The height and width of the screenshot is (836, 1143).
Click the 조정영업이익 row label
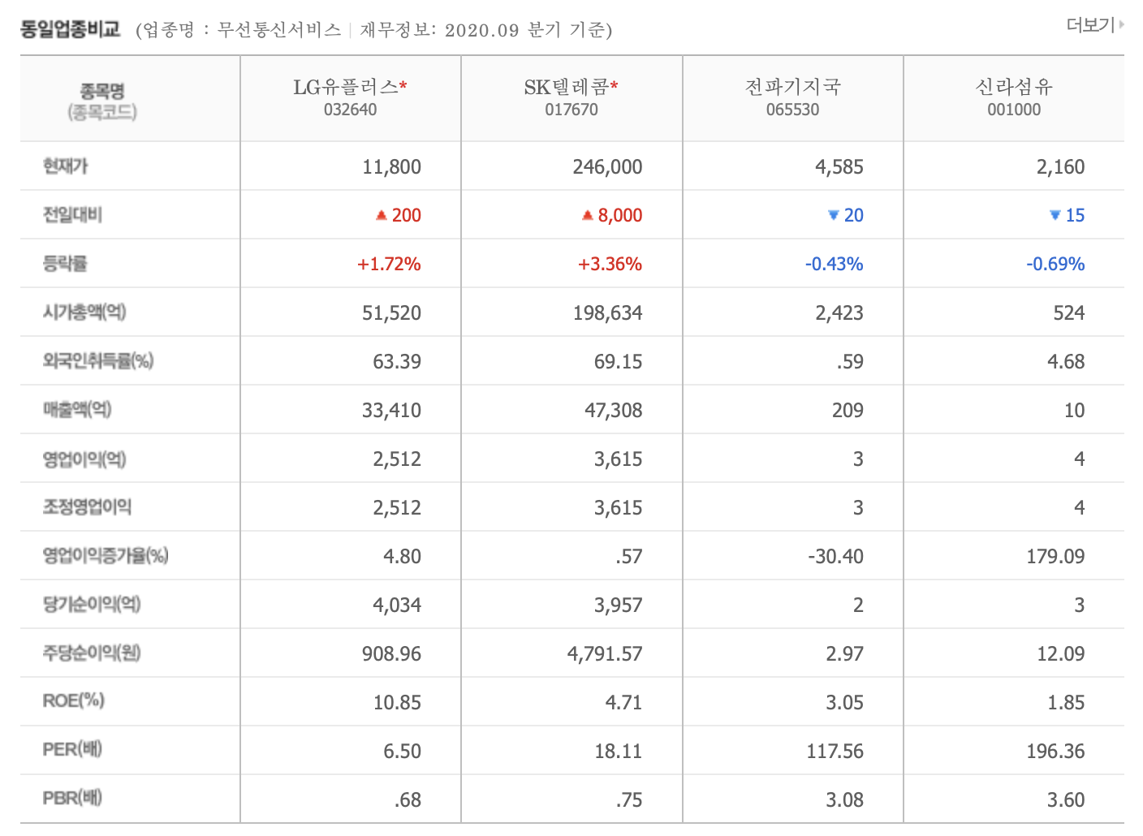point(87,507)
